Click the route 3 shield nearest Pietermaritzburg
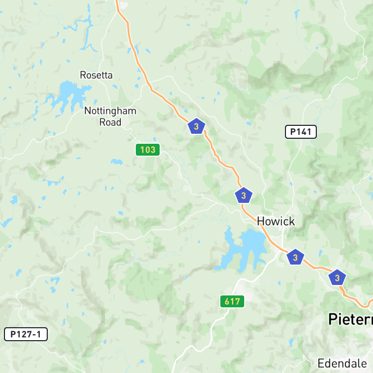This screenshot has height=373, width=373. [337, 278]
